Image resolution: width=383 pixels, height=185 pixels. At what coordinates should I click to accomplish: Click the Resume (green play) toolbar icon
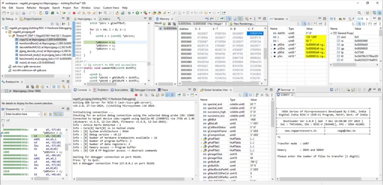coord(64,13)
